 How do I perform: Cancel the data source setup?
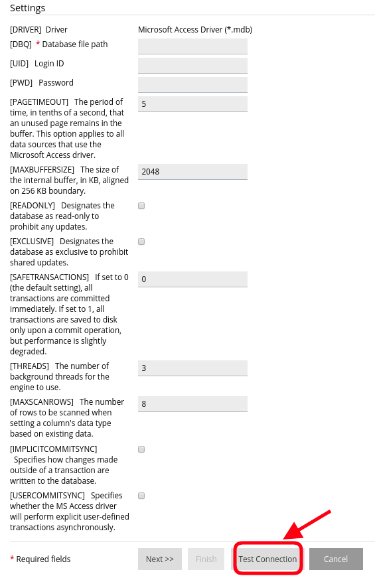336,559
